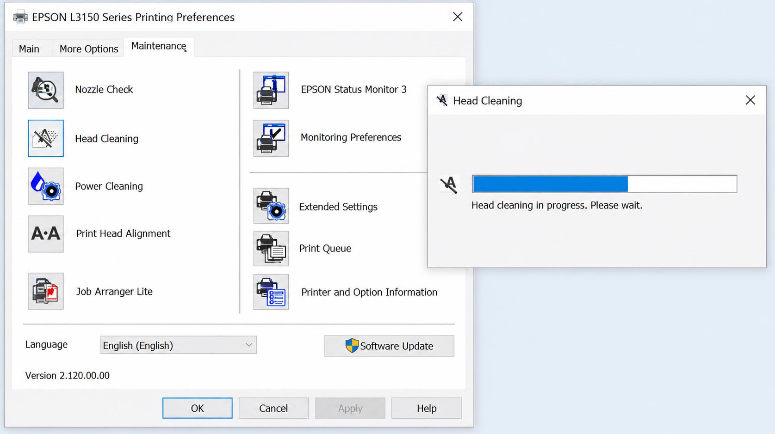Image resolution: width=775 pixels, height=434 pixels.
Task: Open Help for printing preferences
Action: pyautogui.click(x=427, y=408)
